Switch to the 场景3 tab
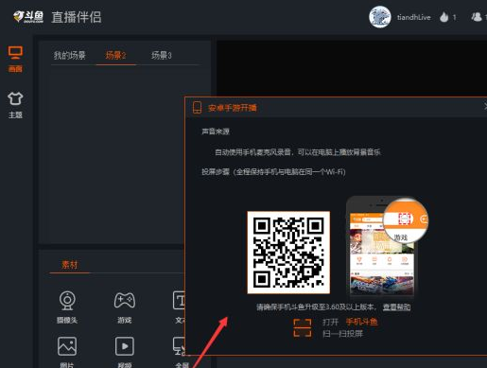 click(x=162, y=56)
